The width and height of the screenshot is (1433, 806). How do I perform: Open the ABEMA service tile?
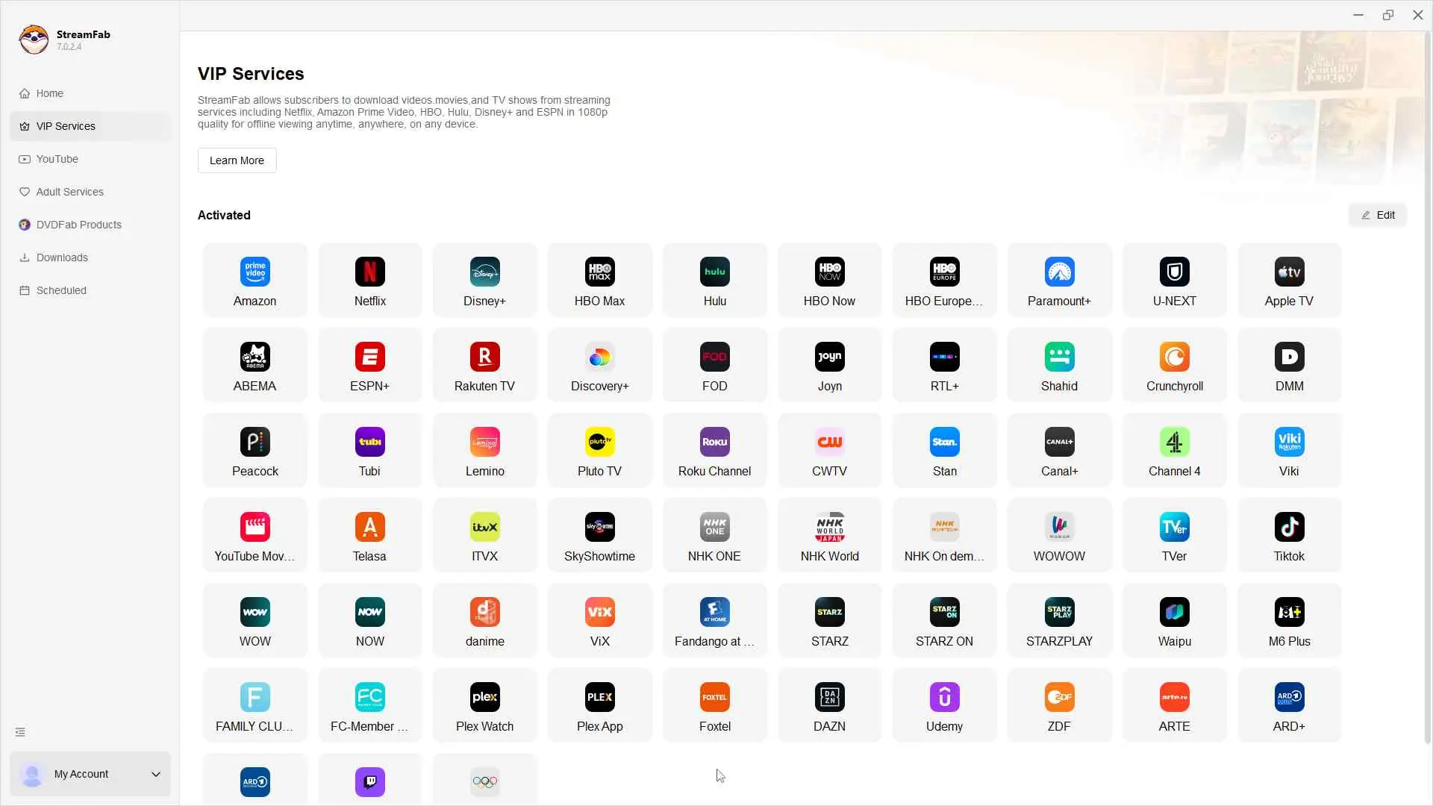[255, 366]
